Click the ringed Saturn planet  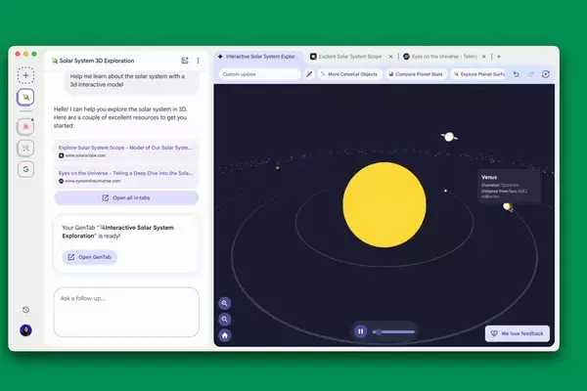449,137
